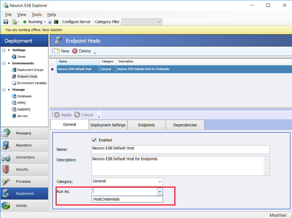Click the Deployment Groups tree label
This screenshot has width=292, height=218.
(x=30, y=70)
